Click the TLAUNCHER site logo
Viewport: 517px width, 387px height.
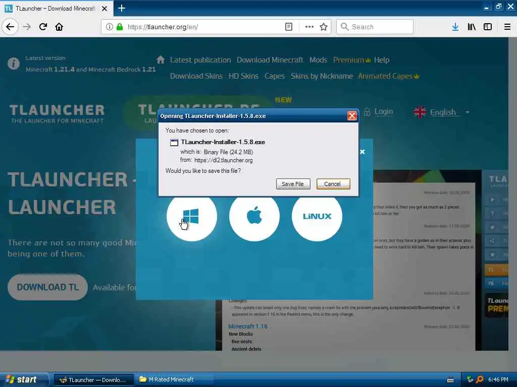pos(57,114)
